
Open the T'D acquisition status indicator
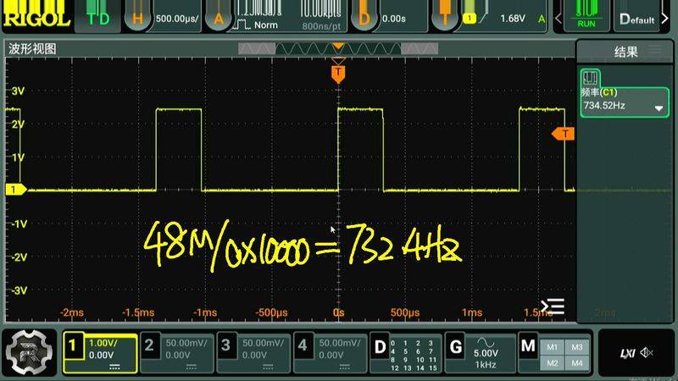(97, 17)
